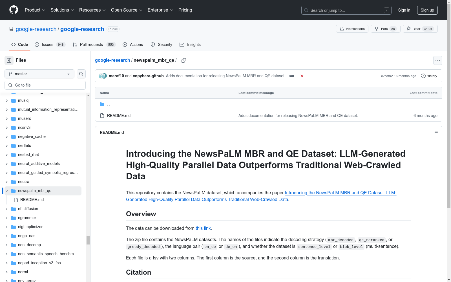Star the google-research repository
Image resolution: width=451 pixels, height=282 pixels.
coord(420,29)
